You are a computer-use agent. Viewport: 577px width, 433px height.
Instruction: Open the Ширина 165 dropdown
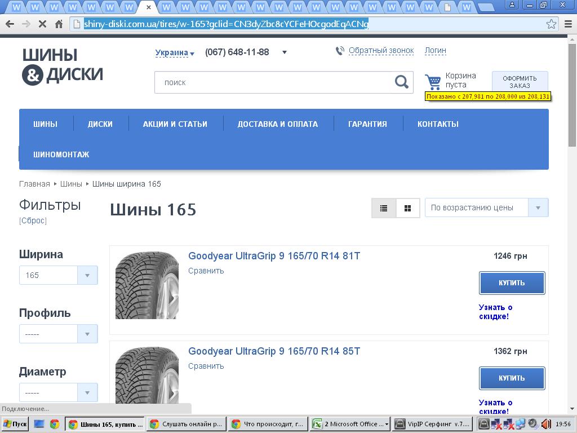[x=59, y=275]
